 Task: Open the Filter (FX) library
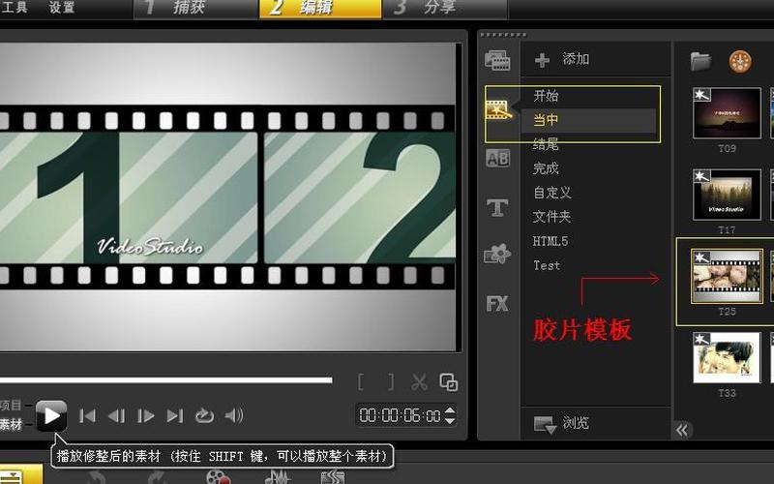(497, 303)
